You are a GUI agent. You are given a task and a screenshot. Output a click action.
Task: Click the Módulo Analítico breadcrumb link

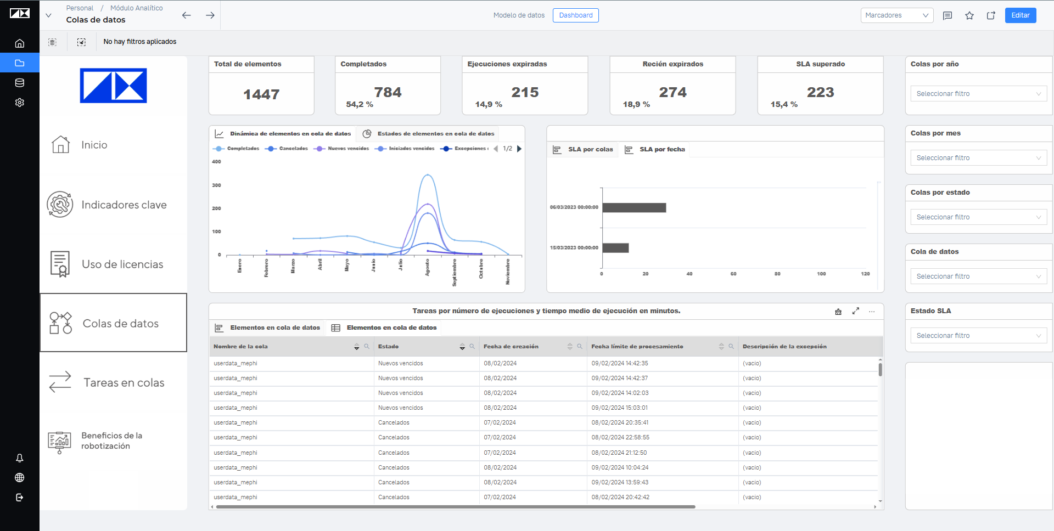[x=137, y=8]
